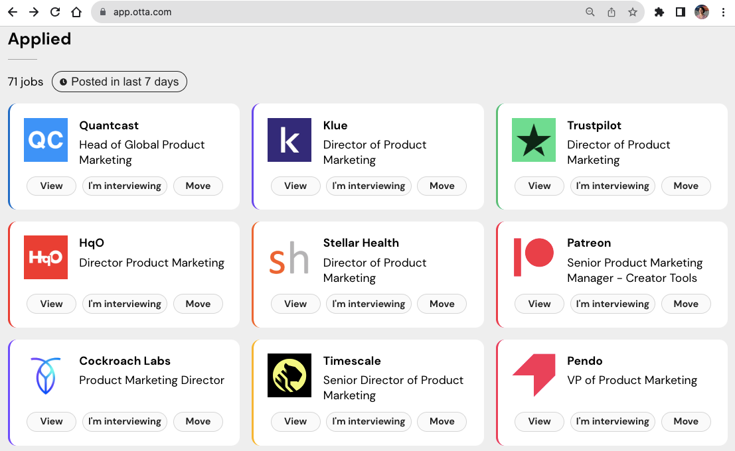The width and height of the screenshot is (735, 451).
Task: View the HqO job
Action: coord(51,304)
